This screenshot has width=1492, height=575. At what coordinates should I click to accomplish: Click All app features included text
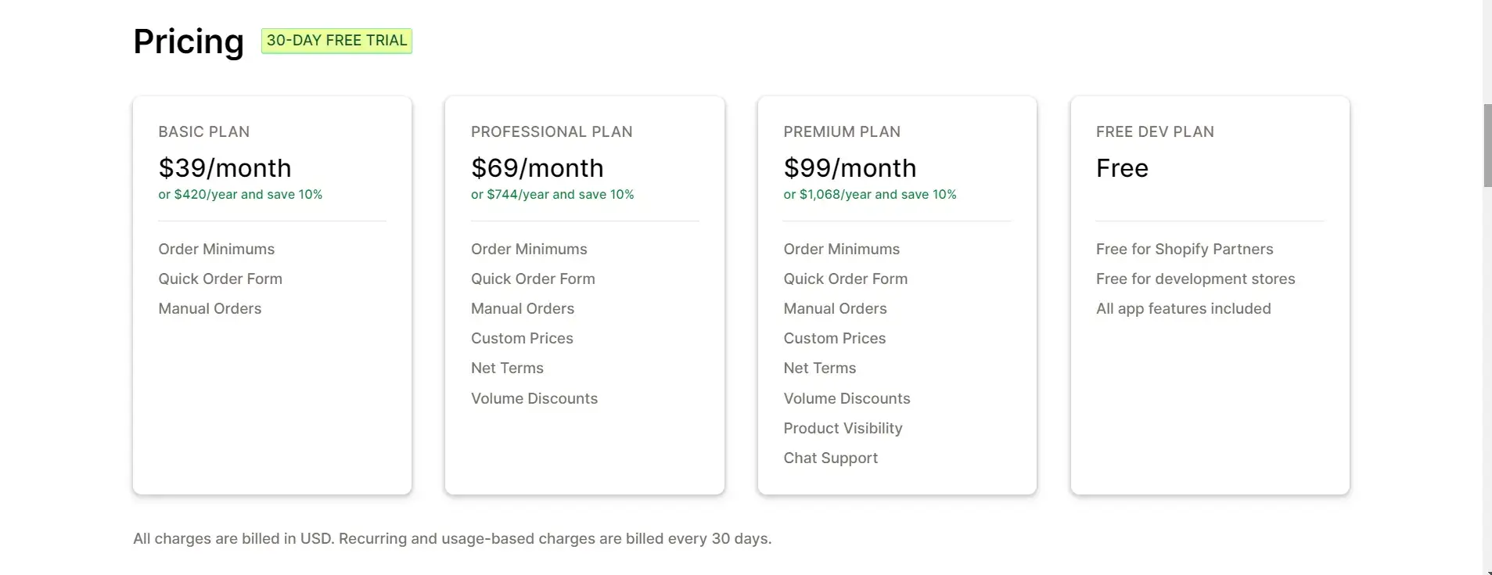pos(1183,309)
